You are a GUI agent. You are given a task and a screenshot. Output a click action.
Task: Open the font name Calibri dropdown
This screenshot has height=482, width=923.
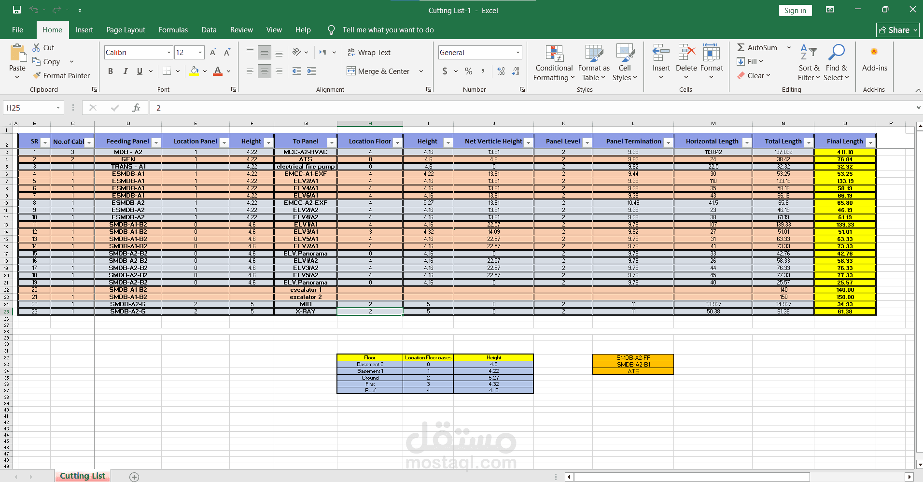coord(169,52)
